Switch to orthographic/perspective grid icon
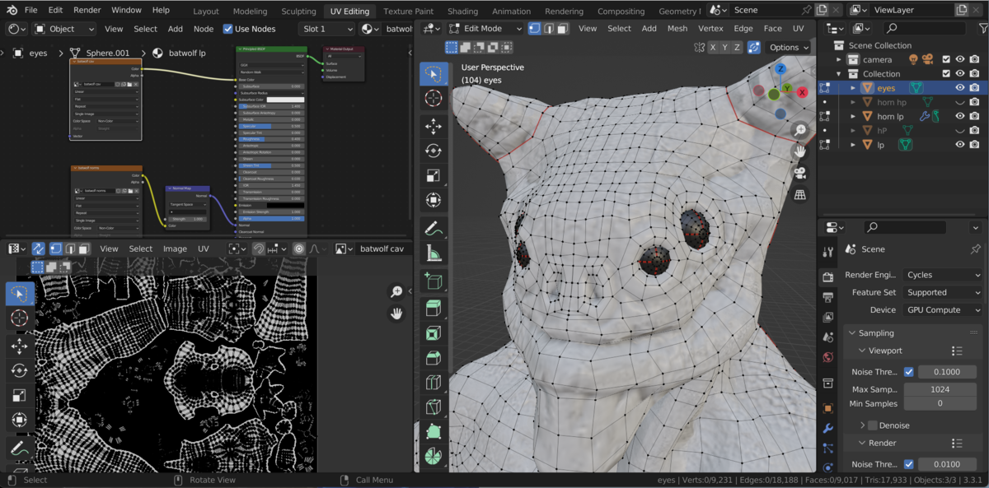989x488 pixels. coord(799,195)
